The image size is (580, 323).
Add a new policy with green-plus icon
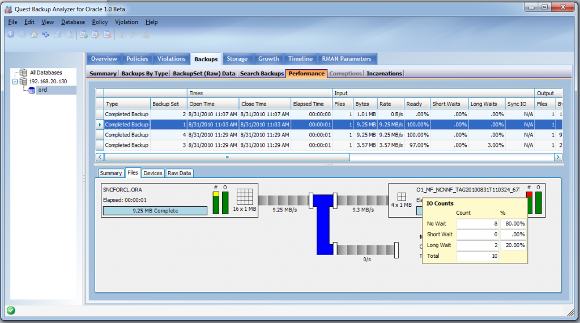tap(84, 35)
